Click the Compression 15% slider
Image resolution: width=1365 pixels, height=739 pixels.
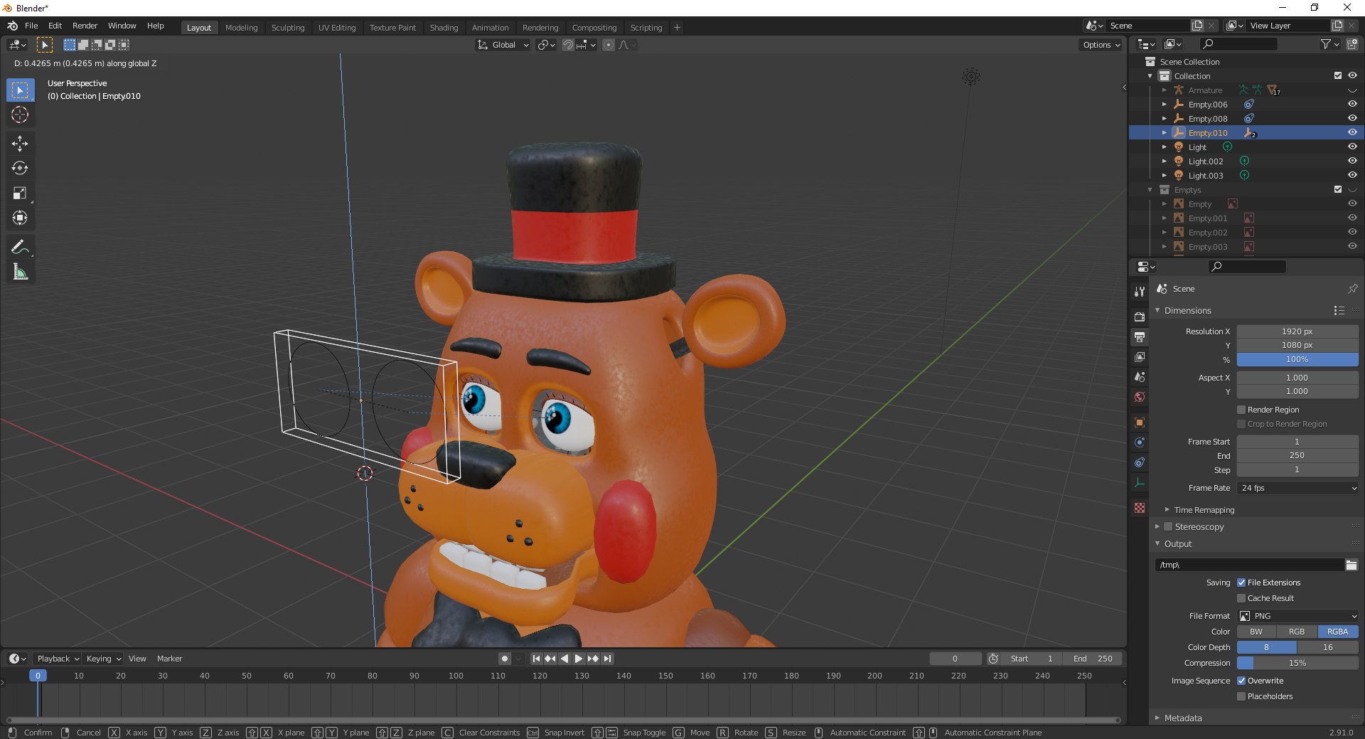pos(1297,663)
